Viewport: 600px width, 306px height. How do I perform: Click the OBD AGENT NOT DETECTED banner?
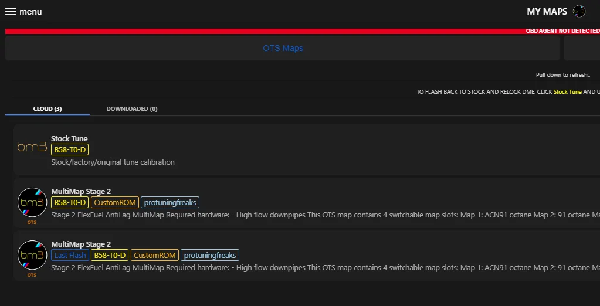coord(302,31)
